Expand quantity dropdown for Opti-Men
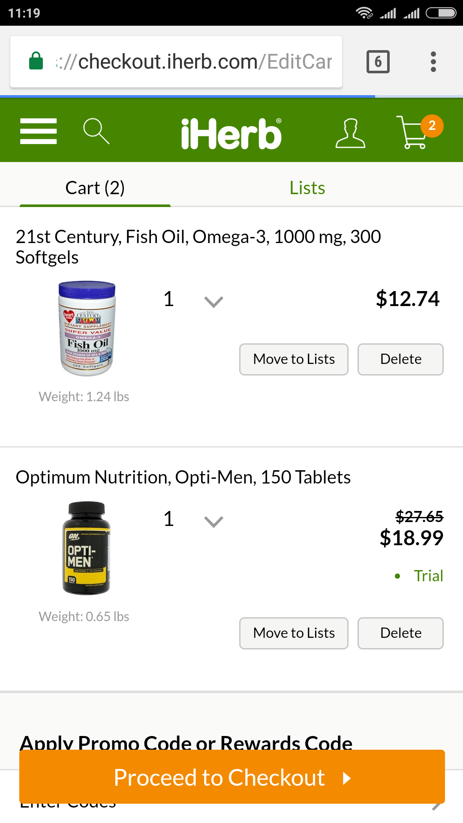The width and height of the screenshot is (463, 823). pyautogui.click(x=213, y=521)
